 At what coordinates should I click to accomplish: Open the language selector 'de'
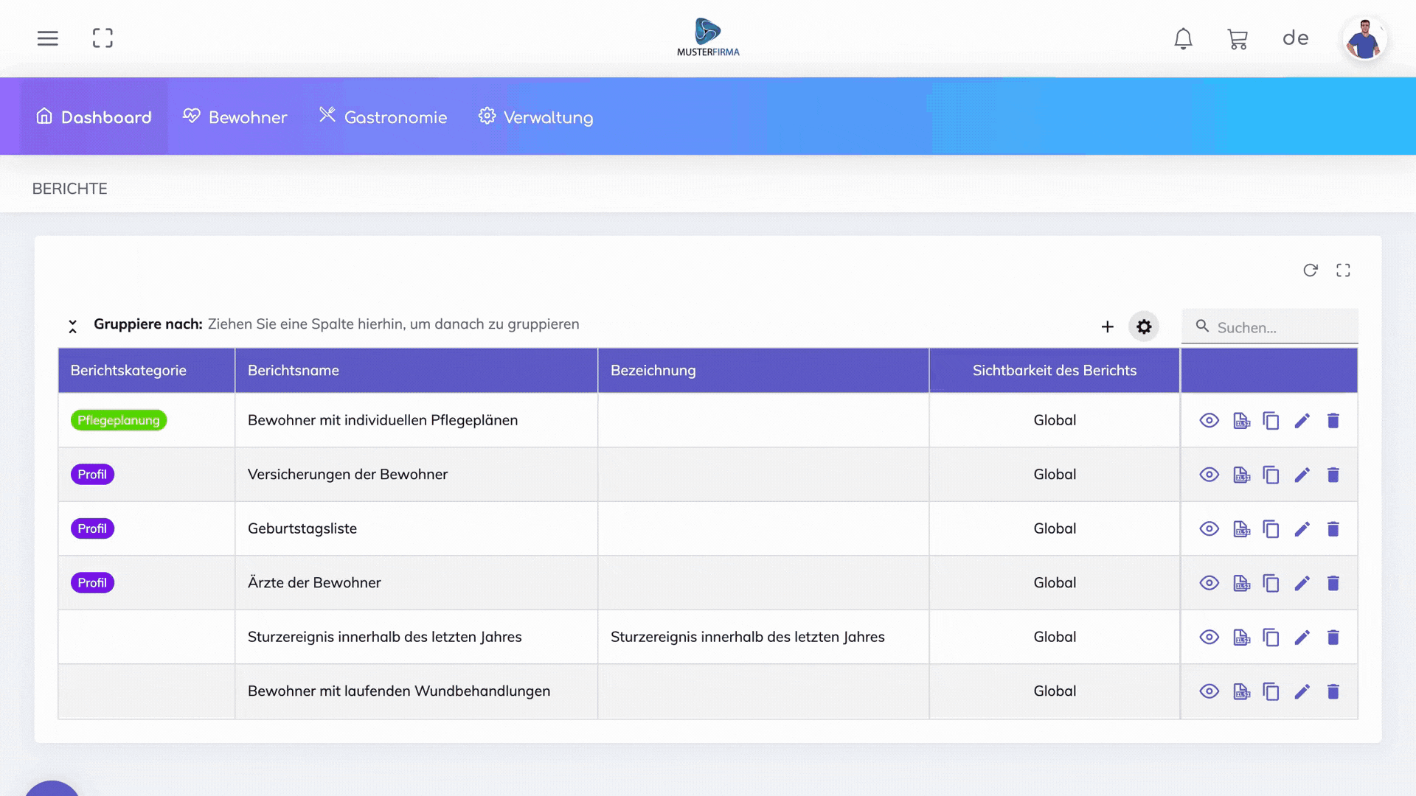(1295, 38)
